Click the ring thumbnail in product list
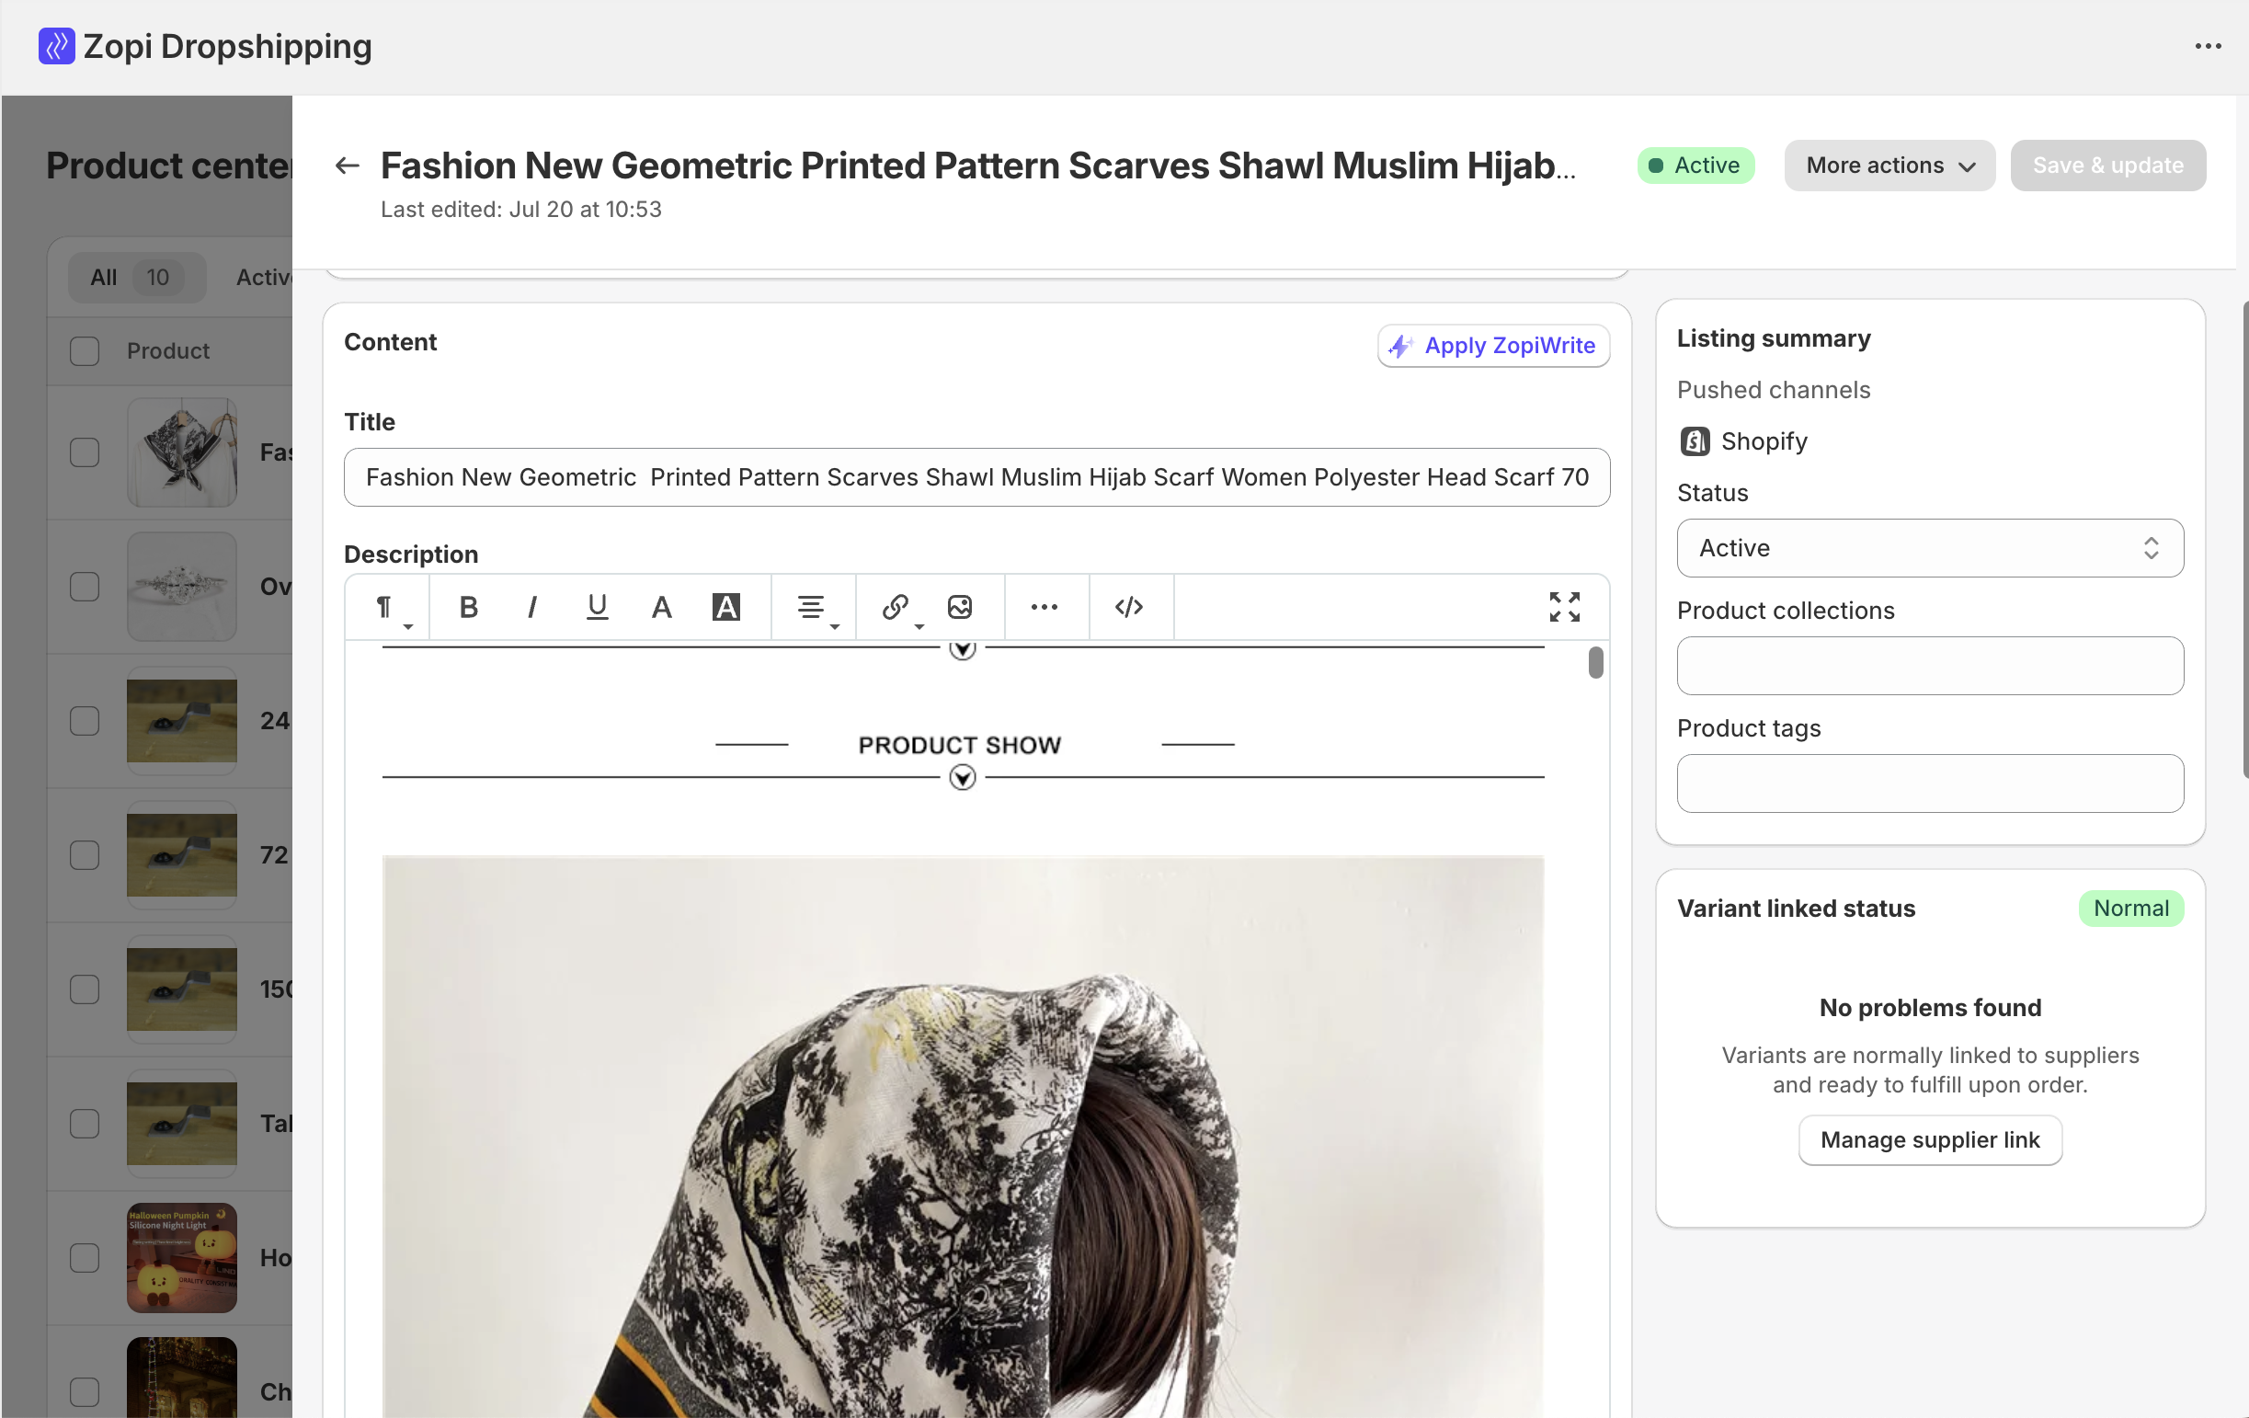The image size is (2249, 1418). point(181,587)
